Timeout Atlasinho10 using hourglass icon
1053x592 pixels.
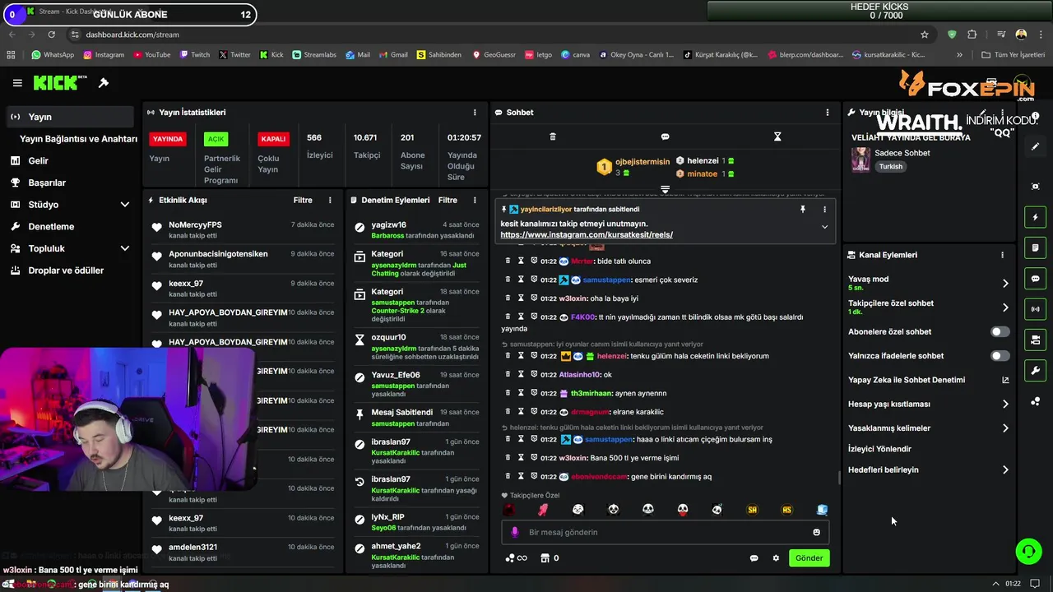521,375
